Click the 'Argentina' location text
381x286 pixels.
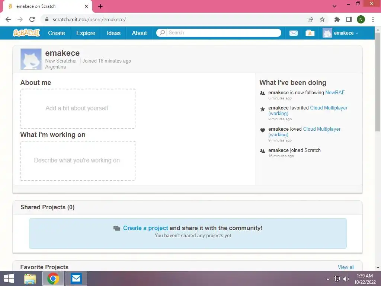(55, 67)
